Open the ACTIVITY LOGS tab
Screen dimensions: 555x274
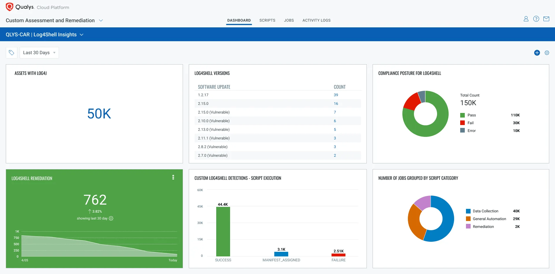click(x=317, y=20)
